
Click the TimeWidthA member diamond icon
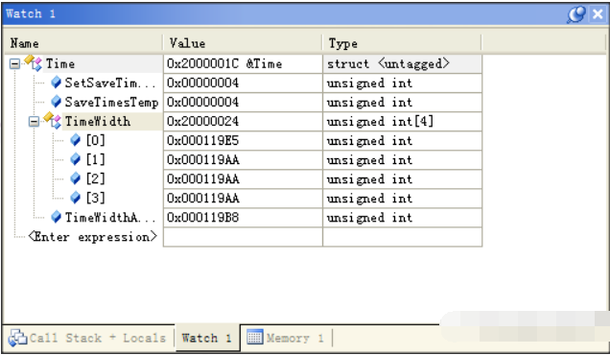(x=56, y=217)
